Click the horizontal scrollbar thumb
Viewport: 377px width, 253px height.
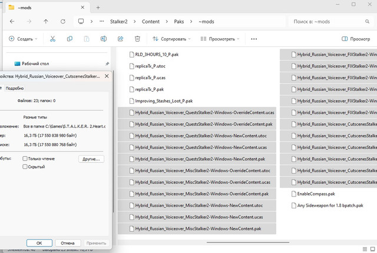(247, 242)
